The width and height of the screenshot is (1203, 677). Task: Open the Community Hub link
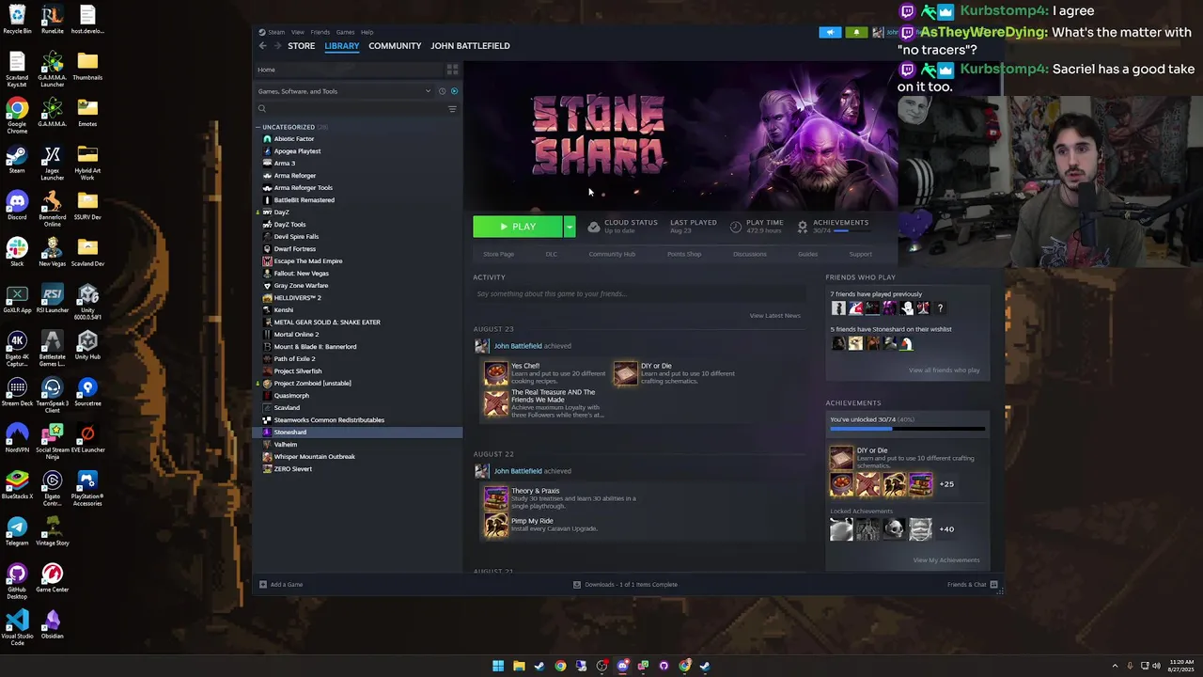pos(612,254)
